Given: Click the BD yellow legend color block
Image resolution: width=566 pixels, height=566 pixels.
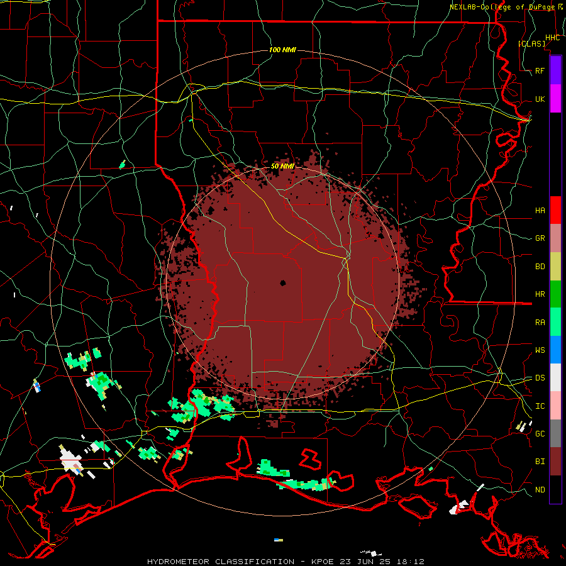Looking at the screenshot, I should (555, 266).
